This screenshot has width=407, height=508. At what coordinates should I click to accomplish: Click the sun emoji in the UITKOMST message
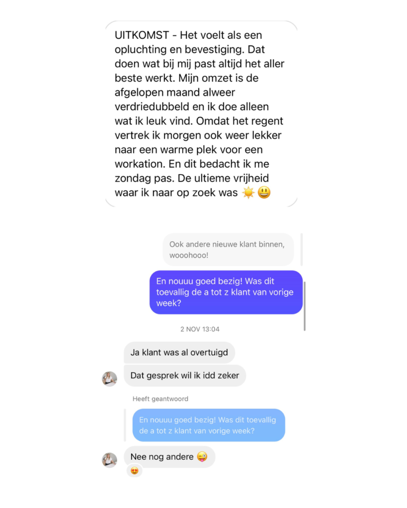point(248,192)
